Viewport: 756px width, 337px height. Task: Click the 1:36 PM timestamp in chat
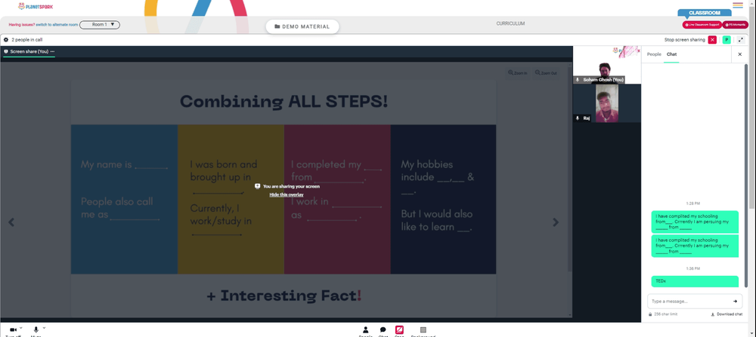(692, 268)
